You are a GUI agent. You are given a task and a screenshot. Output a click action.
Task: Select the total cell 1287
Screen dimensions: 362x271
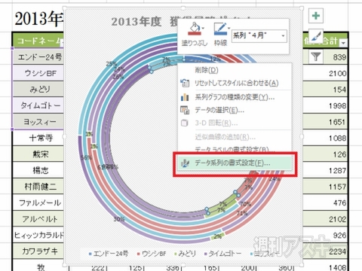tap(325, 170)
